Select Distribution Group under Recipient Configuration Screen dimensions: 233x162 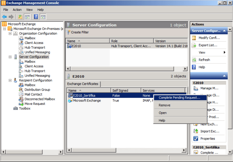click(38, 90)
